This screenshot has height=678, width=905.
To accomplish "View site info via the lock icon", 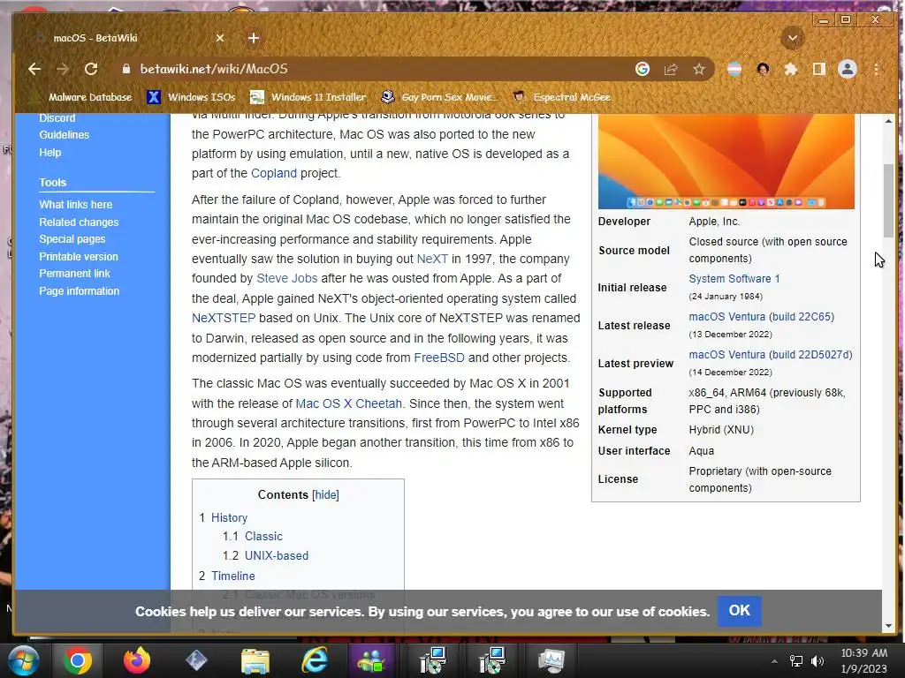I will pyautogui.click(x=126, y=69).
